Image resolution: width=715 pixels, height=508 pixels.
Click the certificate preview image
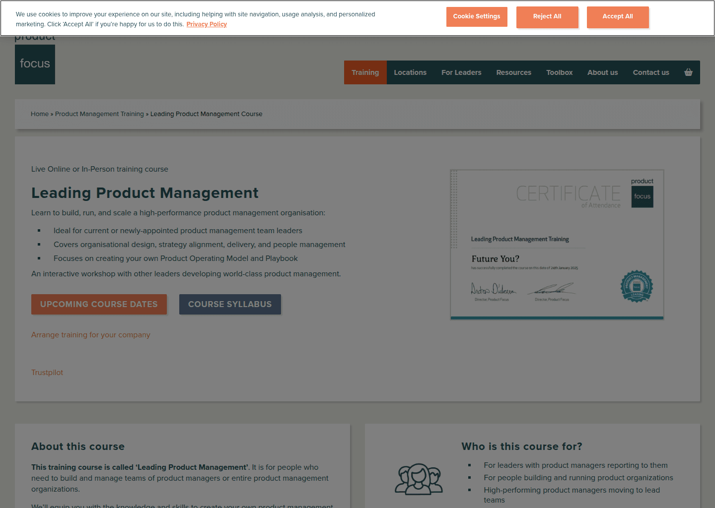coord(557,244)
